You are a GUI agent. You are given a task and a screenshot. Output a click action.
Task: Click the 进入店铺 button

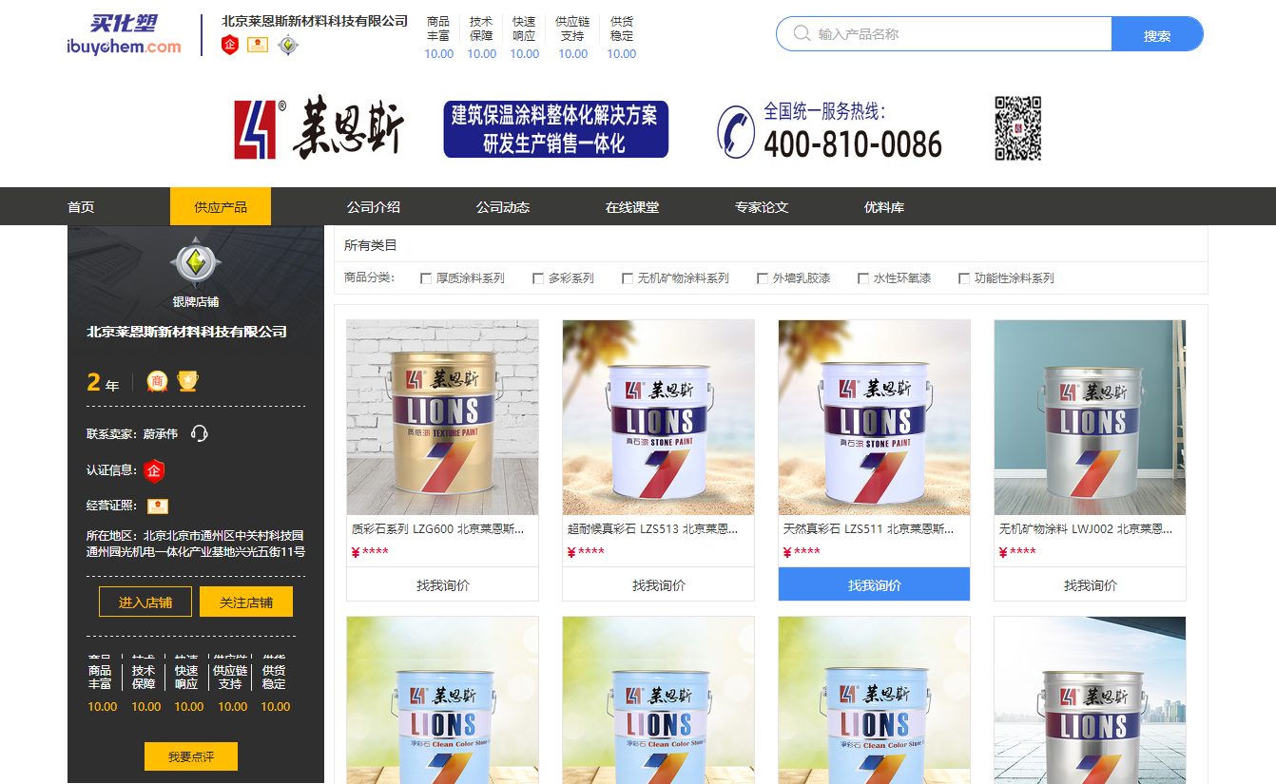tap(145, 602)
